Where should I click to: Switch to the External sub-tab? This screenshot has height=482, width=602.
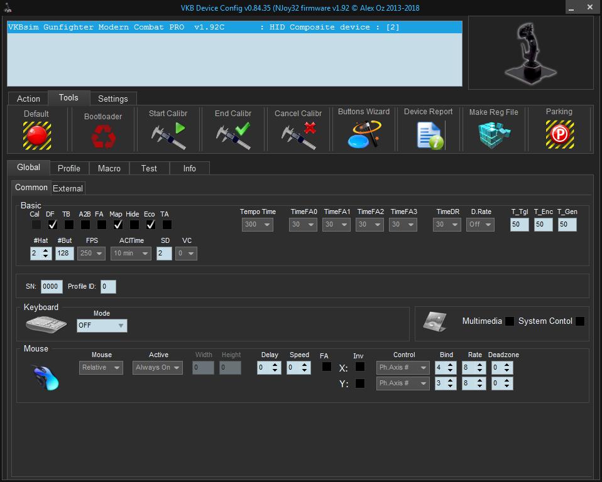point(68,188)
